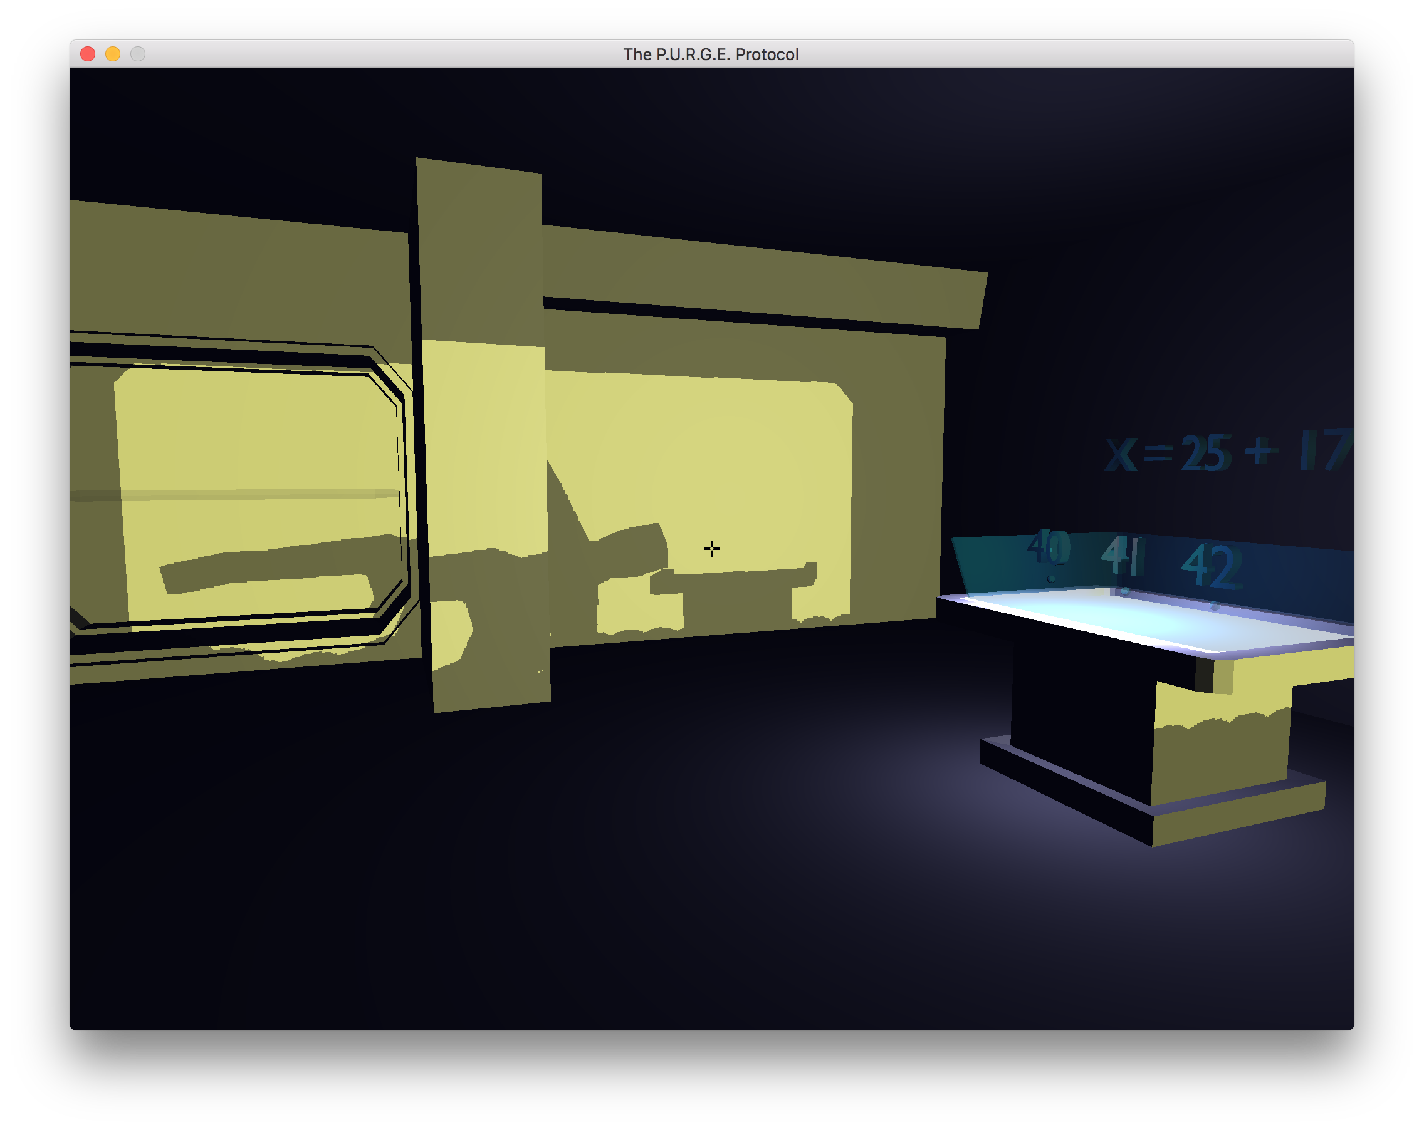Click the x = 25 + 17 equation
The width and height of the screenshot is (1424, 1130).
[1227, 452]
